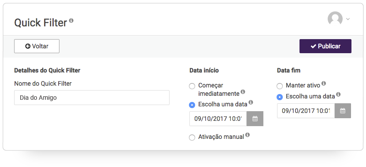Select Começar imediatamente radio option

tap(192, 86)
